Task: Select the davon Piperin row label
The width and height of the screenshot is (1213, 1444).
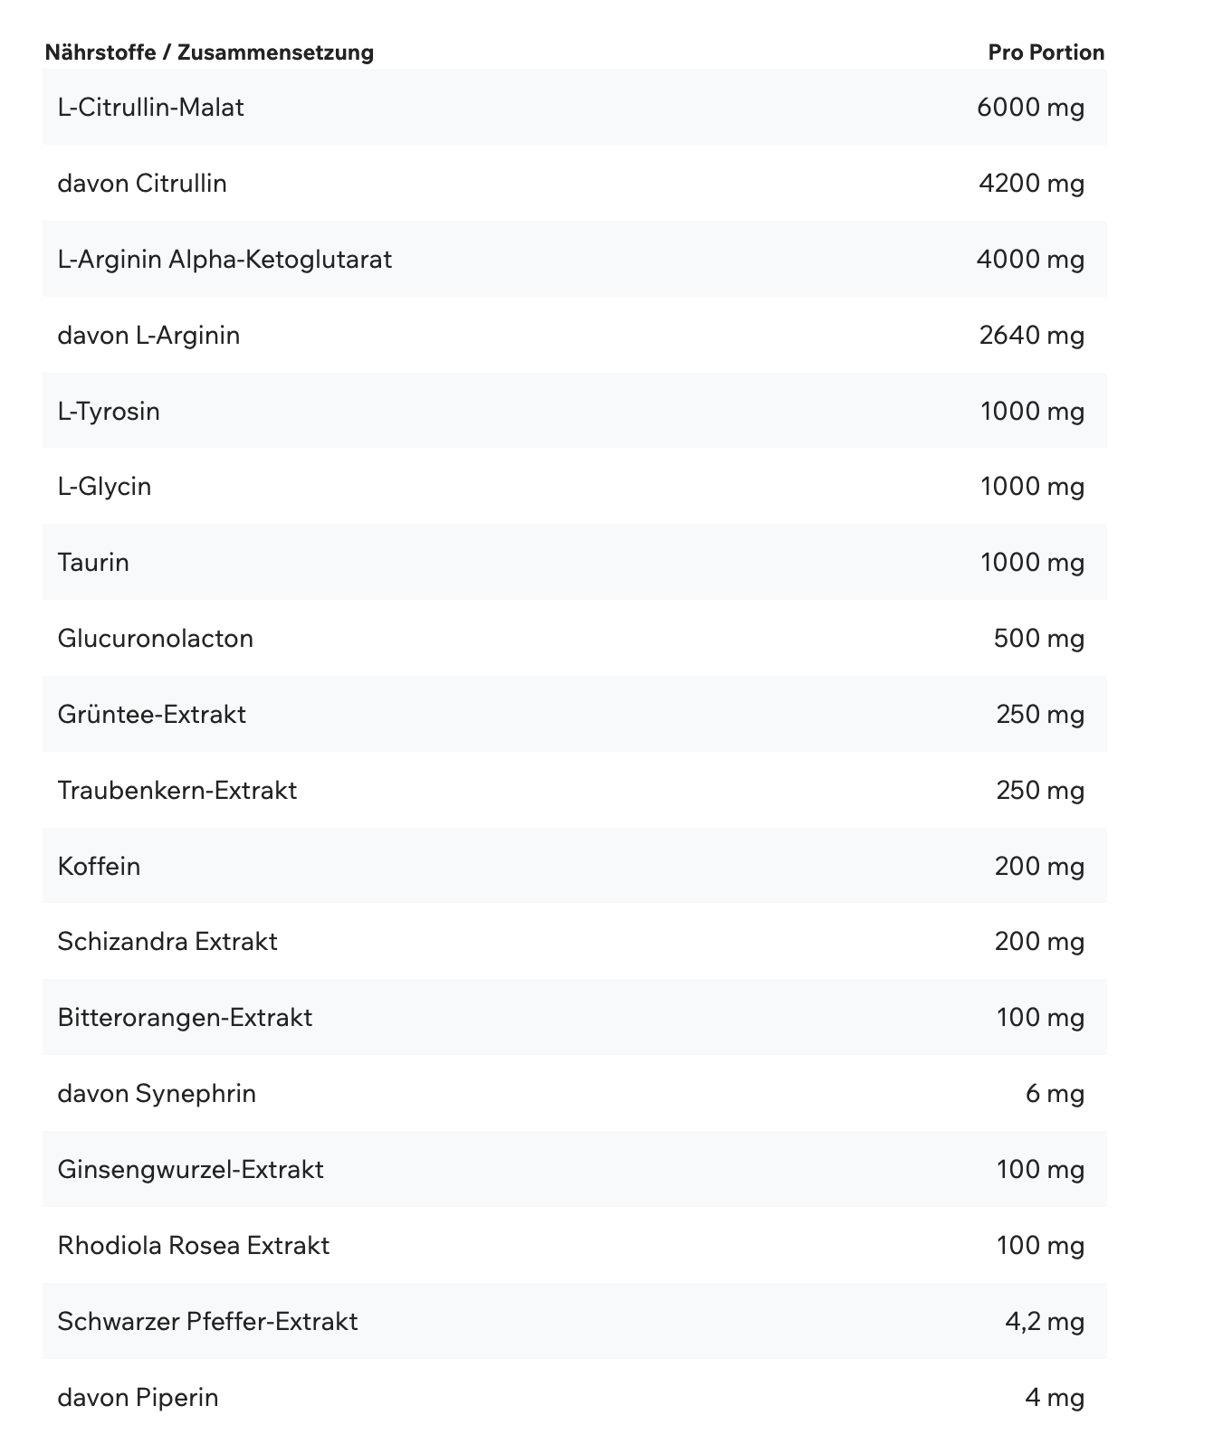Action: tap(138, 1398)
